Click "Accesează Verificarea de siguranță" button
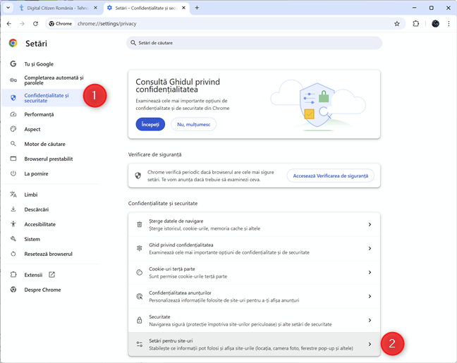The width and height of the screenshot is (457, 363). click(x=330, y=176)
